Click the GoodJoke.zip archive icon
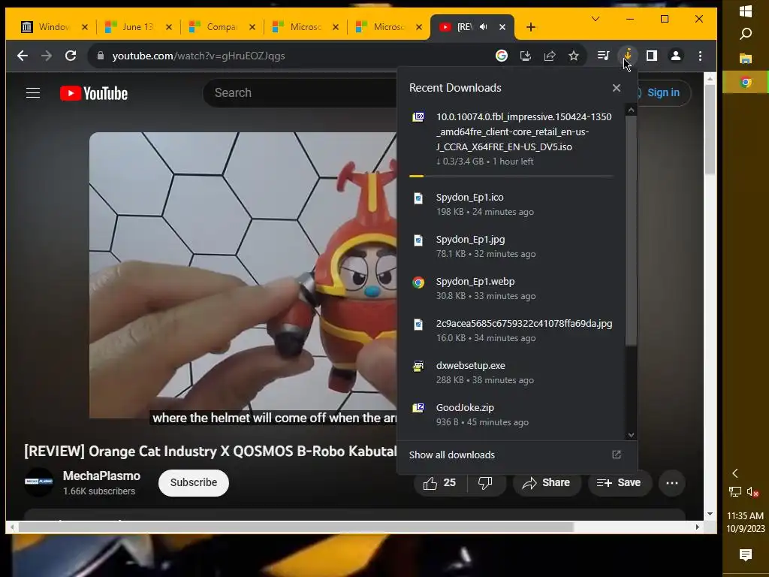This screenshot has height=577, width=769. (418, 408)
